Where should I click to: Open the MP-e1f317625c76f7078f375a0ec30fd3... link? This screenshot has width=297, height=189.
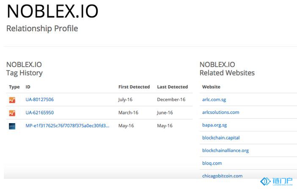[x=67, y=126]
